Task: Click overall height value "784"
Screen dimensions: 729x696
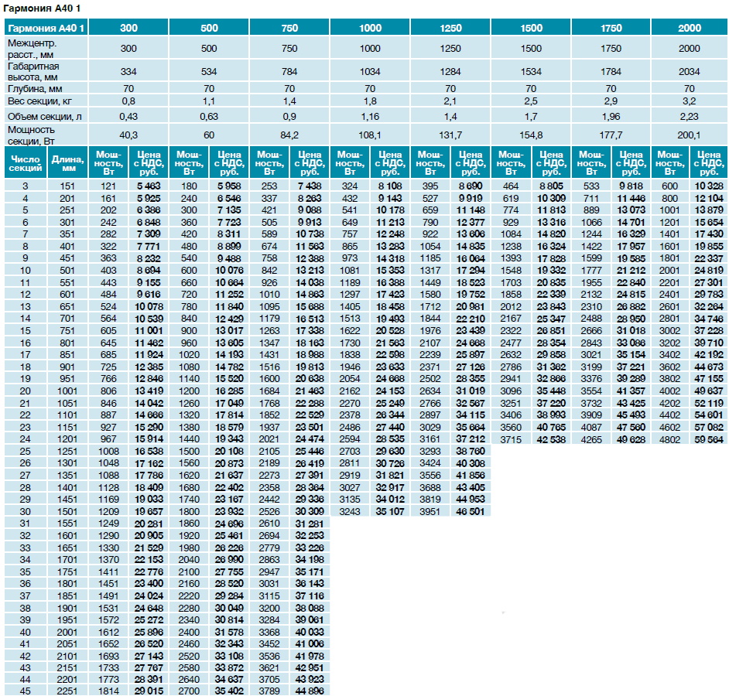Action: pos(289,72)
